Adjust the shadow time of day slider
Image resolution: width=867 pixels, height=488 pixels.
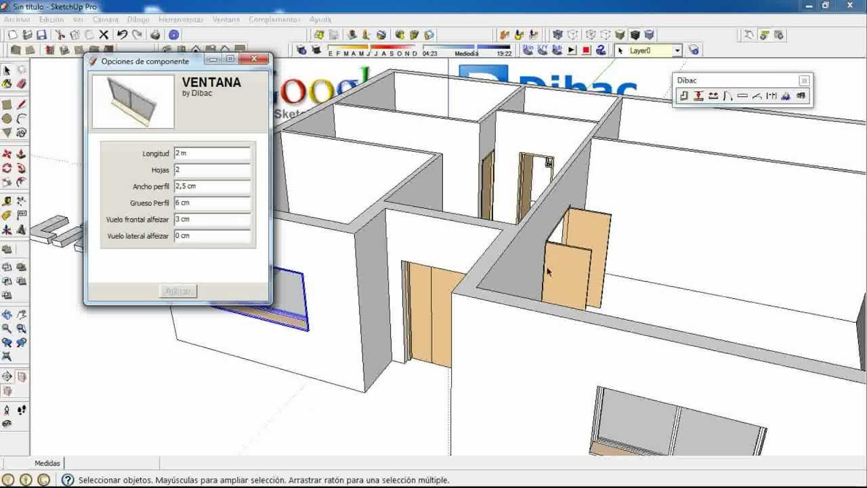467,47
